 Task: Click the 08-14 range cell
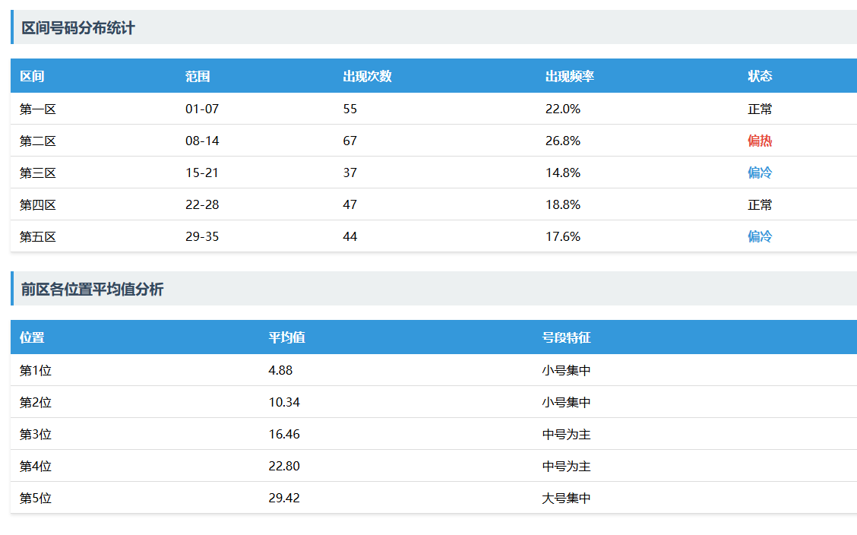[201, 141]
